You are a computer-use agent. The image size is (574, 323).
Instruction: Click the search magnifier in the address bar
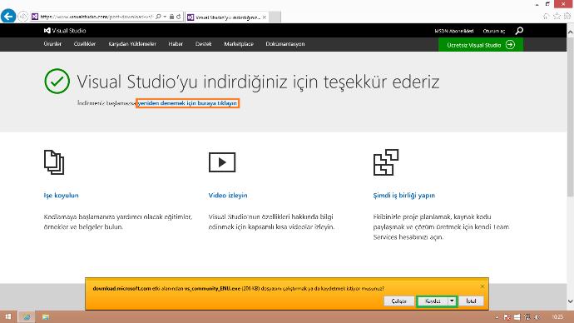click(158, 17)
